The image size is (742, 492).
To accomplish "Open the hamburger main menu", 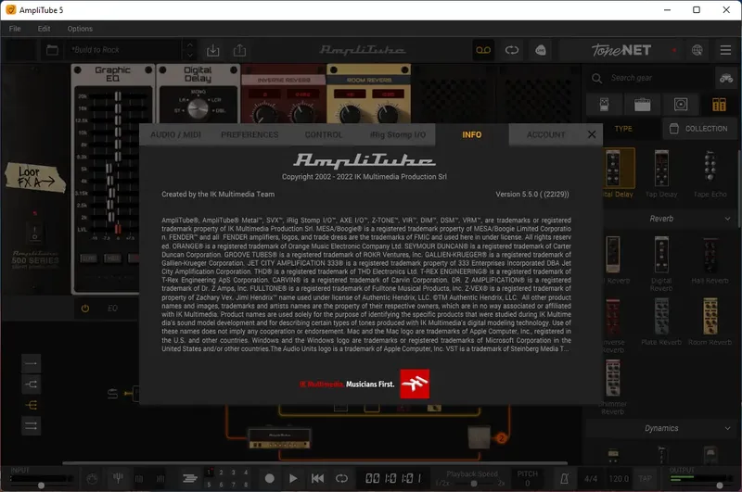I will [x=725, y=50].
